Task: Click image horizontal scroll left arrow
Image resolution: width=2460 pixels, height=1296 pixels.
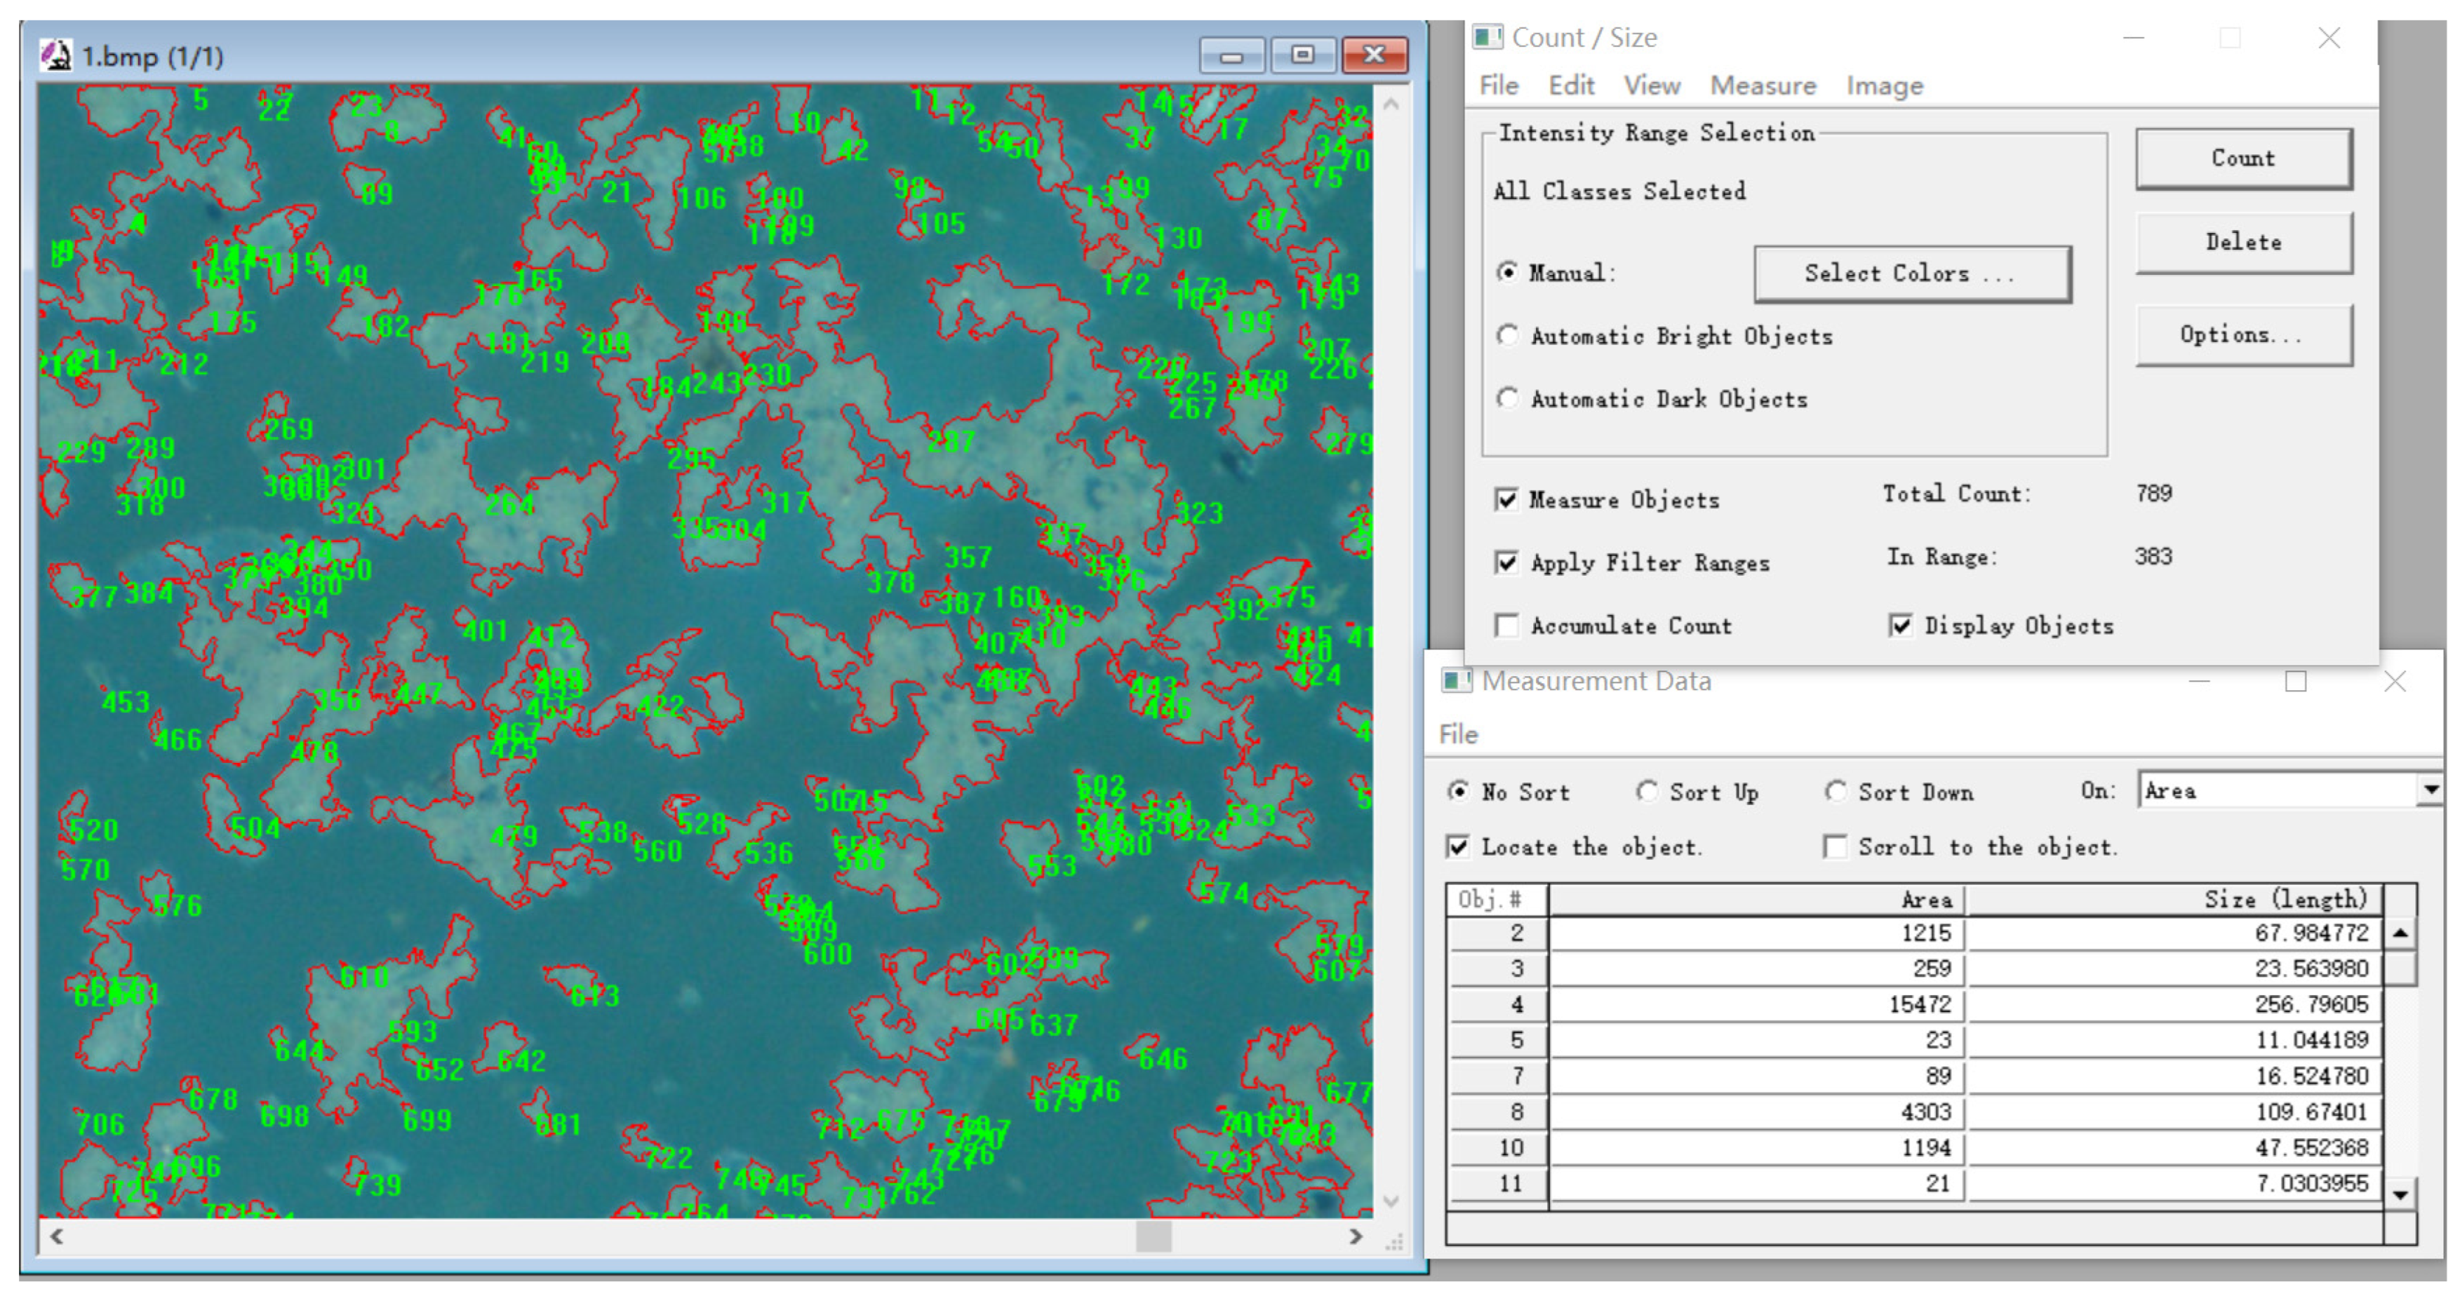Action: click(x=58, y=1237)
